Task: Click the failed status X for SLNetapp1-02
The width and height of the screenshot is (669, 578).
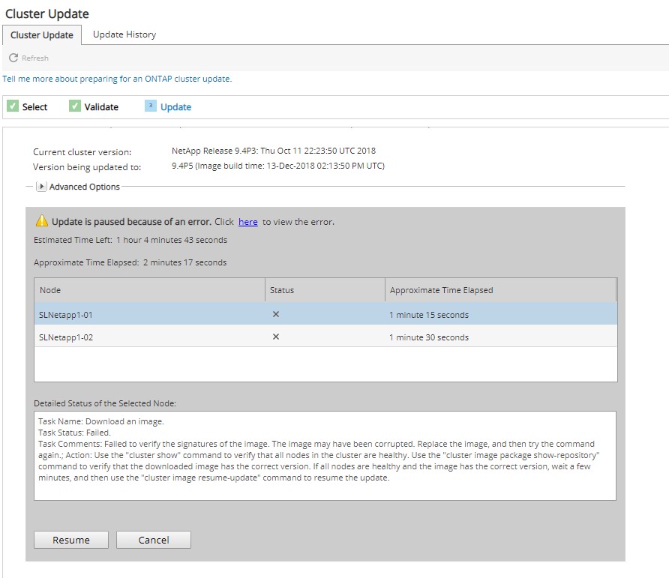Action: 276,337
